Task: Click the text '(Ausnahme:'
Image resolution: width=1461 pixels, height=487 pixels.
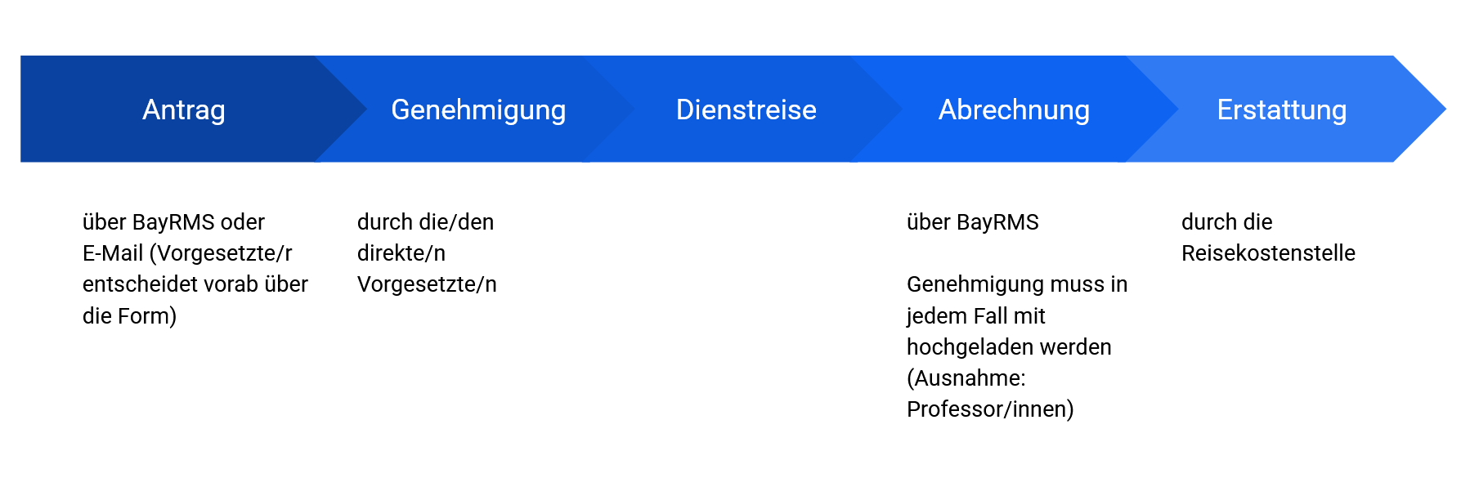Action: tap(966, 378)
